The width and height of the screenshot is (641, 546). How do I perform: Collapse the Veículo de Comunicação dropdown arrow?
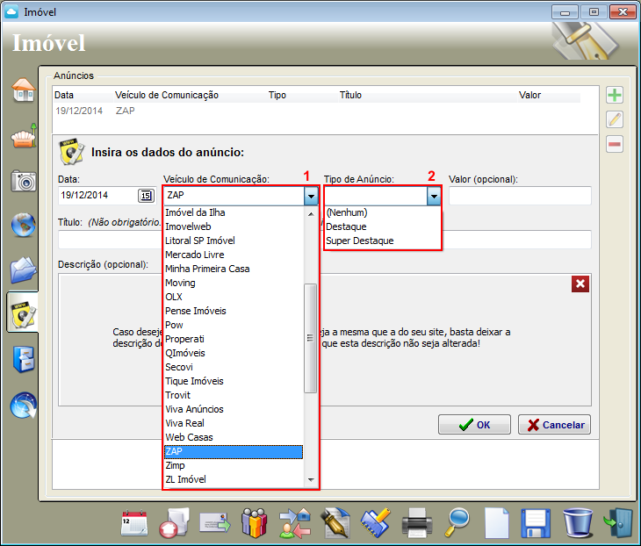311,196
